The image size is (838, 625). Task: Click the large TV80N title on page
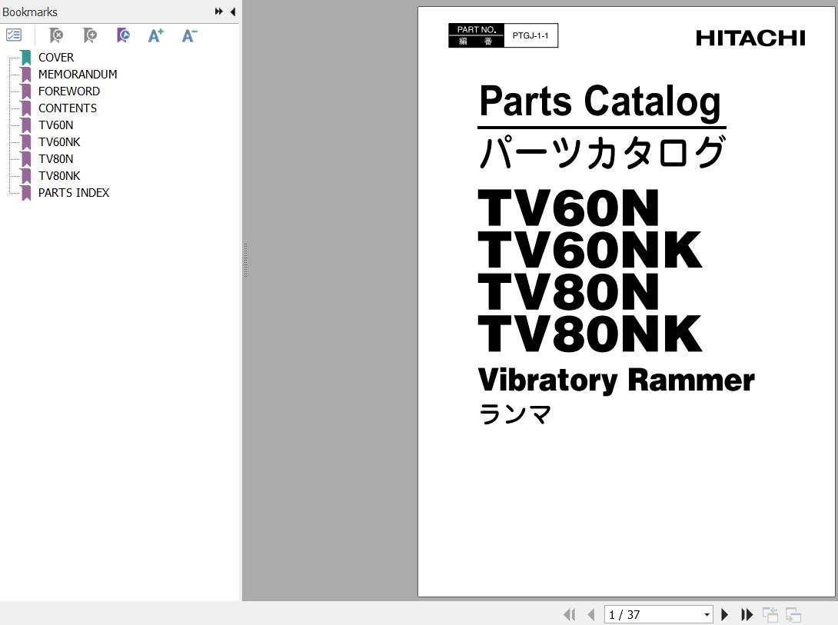[x=568, y=291]
